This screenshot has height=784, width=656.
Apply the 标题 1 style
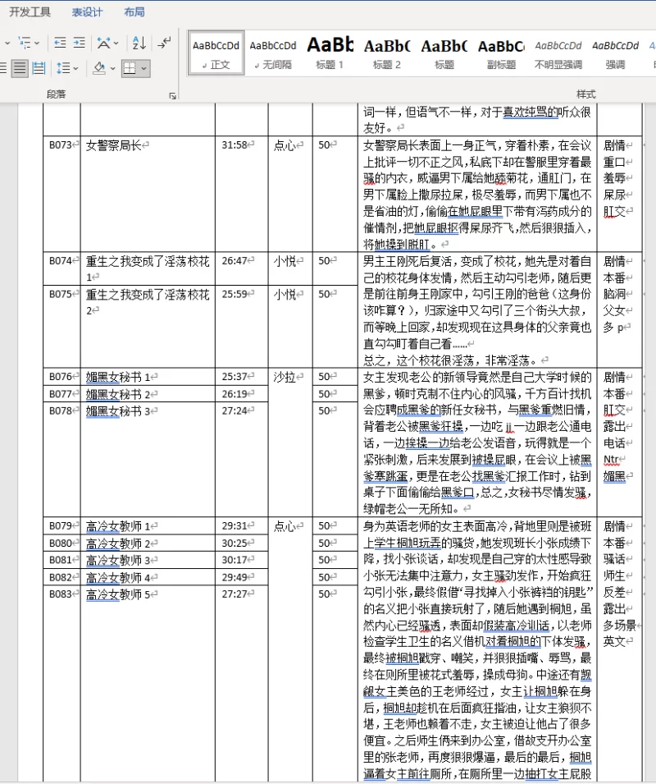(330, 53)
